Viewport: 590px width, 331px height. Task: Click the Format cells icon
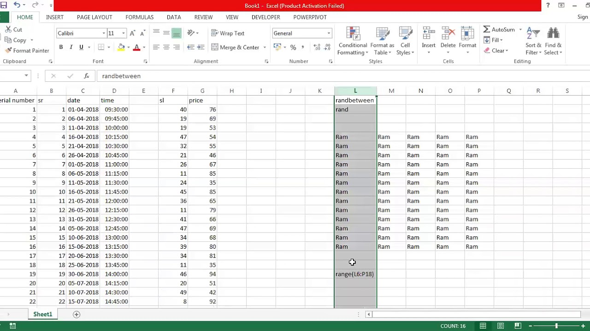pos(467,34)
